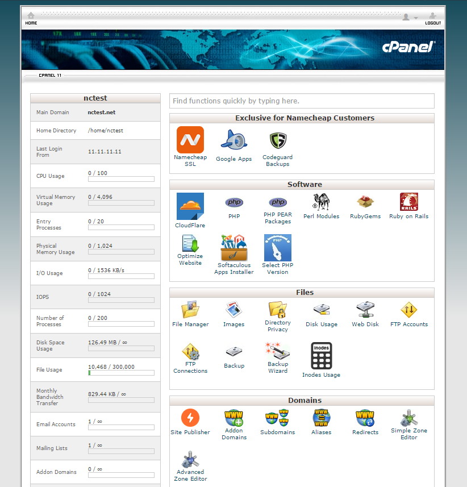Viewport: 467px width, 487px height.
Task: Open the Disk Usage icon
Action: point(321,310)
